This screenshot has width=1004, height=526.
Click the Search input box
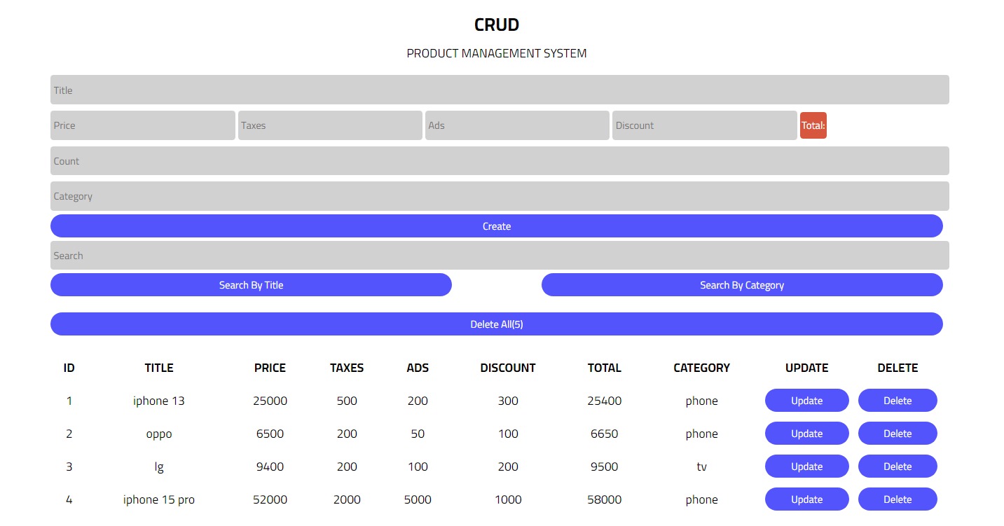499,256
